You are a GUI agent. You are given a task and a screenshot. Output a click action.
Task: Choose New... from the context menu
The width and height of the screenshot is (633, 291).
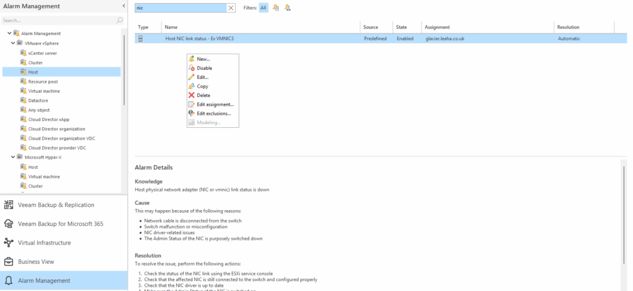click(213, 59)
